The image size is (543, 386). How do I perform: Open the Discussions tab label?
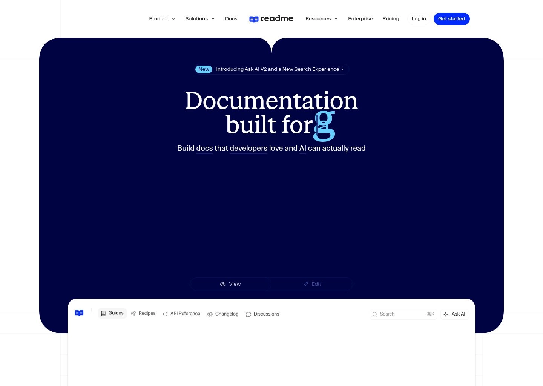[x=266, y=314]
